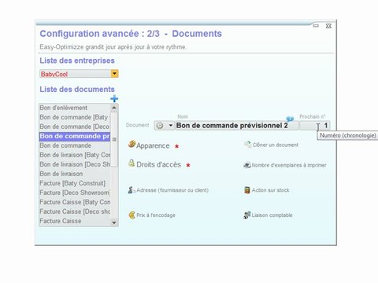The height and width of the screenshot is (283, 378).
Task: Click the document list scroll up arrow
Action: (114, 108)
